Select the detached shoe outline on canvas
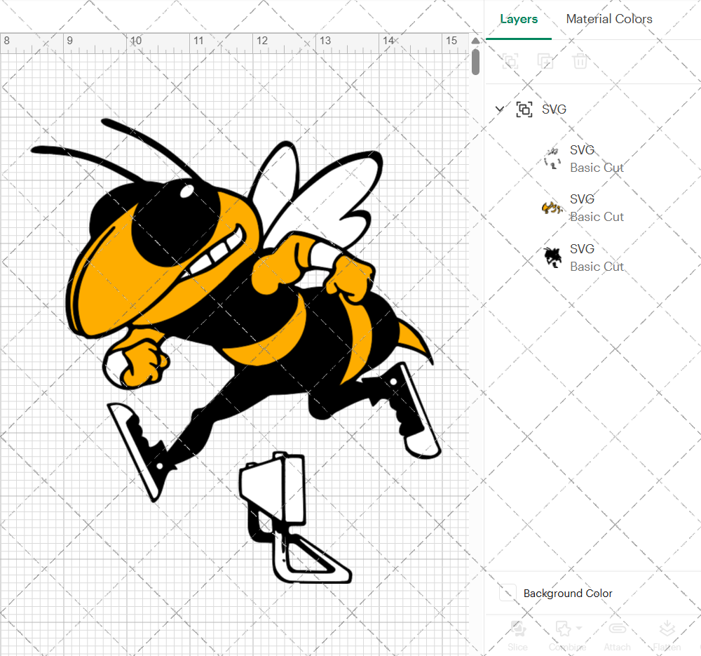This screenshot has height=656, width=701. coord(296,517)
